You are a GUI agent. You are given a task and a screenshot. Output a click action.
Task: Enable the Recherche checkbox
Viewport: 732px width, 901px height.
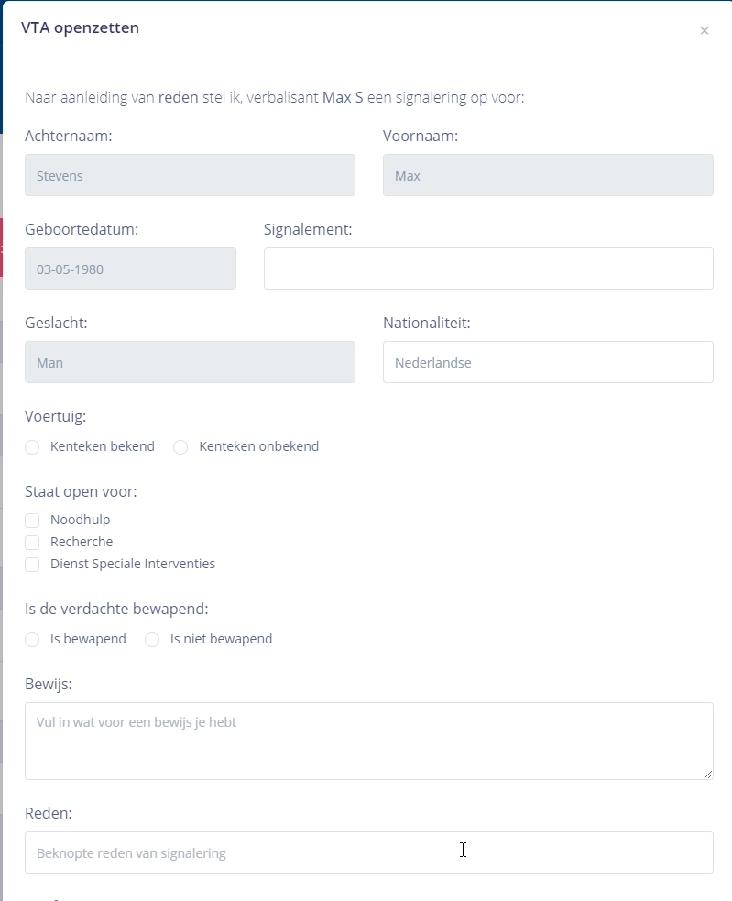[32, 543]
